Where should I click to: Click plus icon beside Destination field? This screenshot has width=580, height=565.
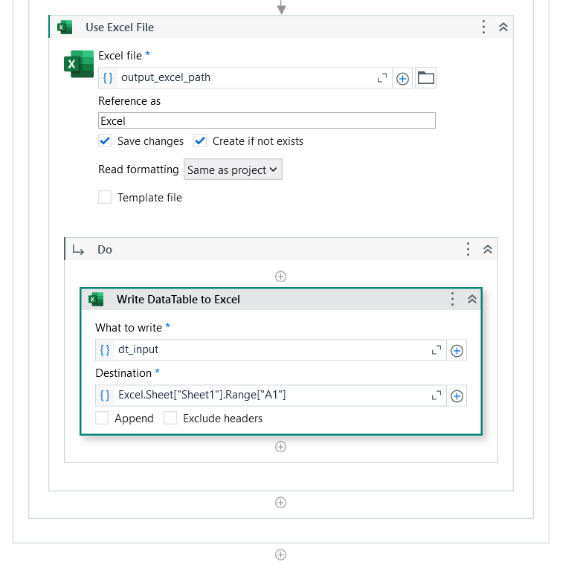click(457, 396)
